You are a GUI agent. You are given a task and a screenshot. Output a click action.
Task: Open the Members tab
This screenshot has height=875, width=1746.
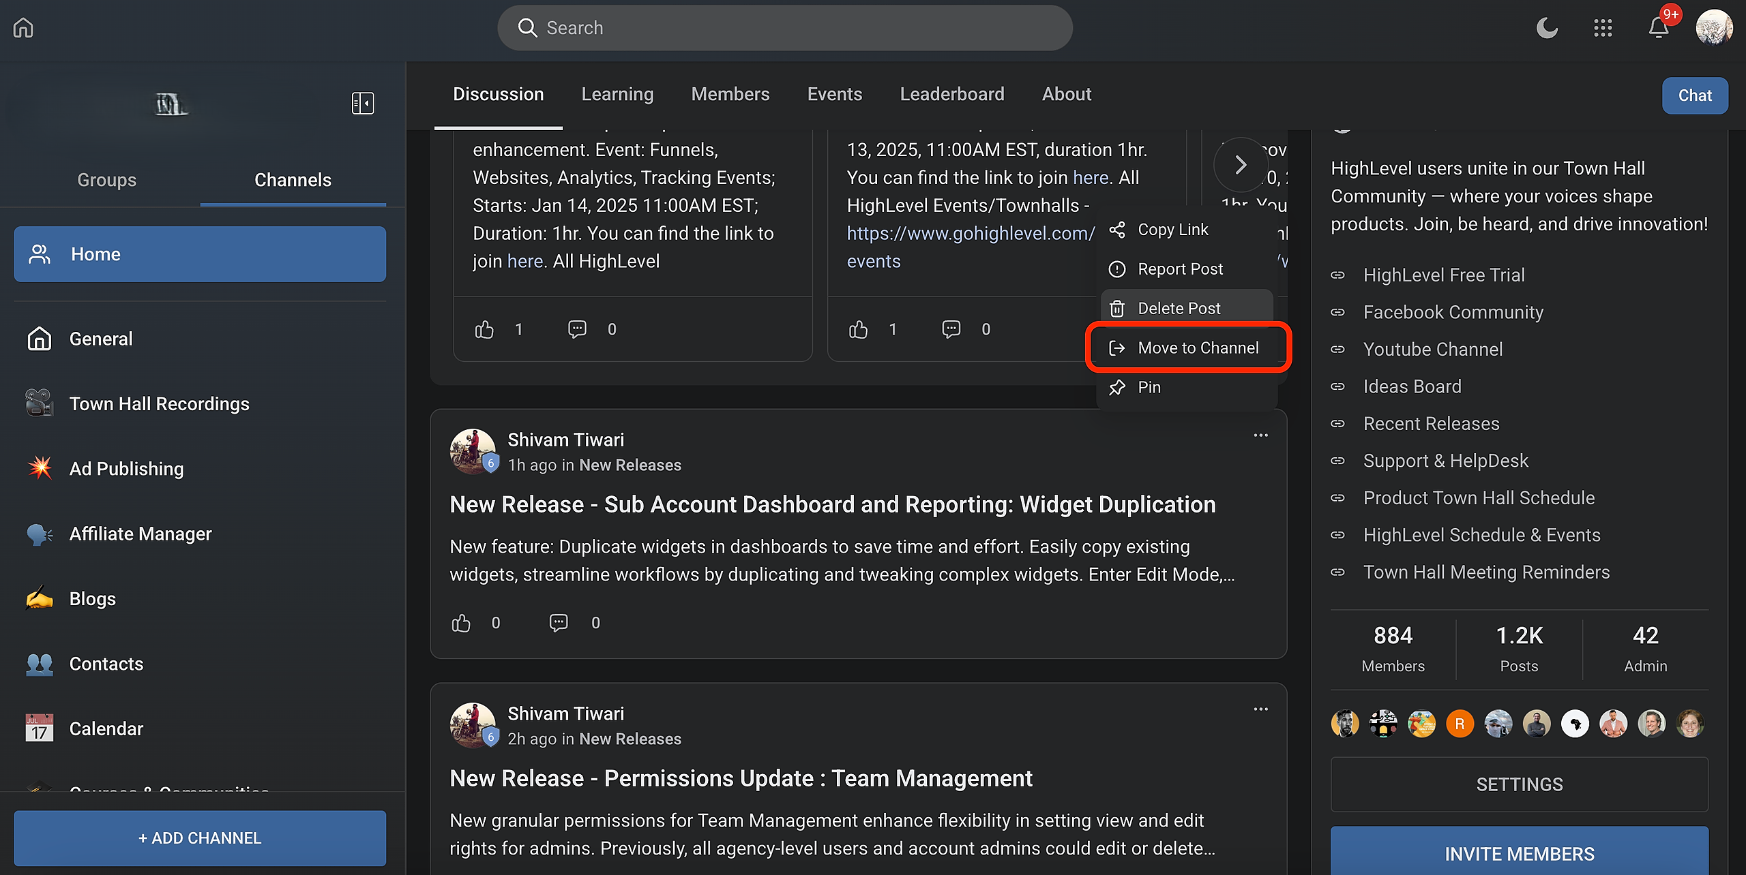pos(730,94)
